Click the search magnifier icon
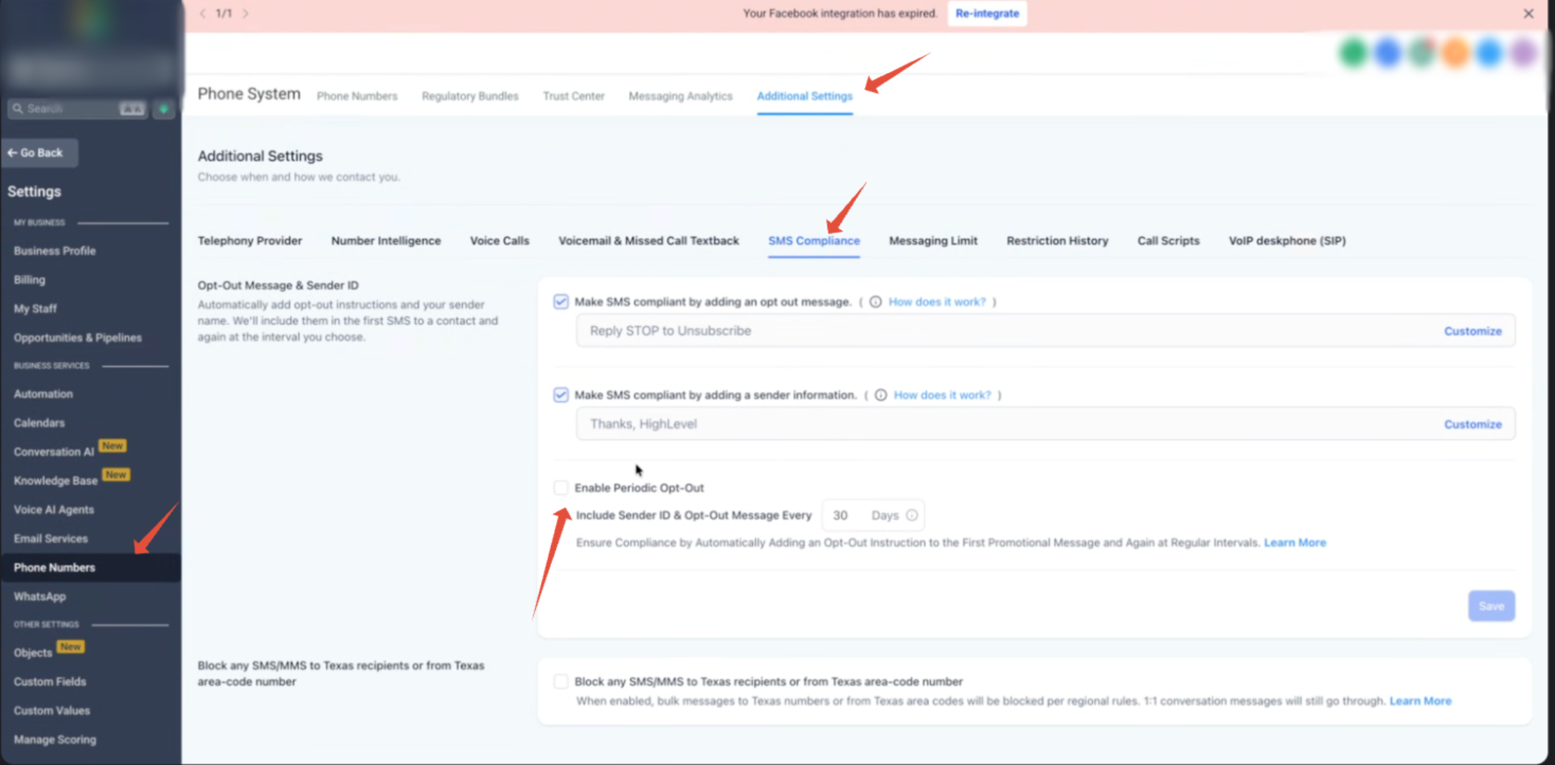The width and height of the screenshot is (1555, 765). point(18,109)
